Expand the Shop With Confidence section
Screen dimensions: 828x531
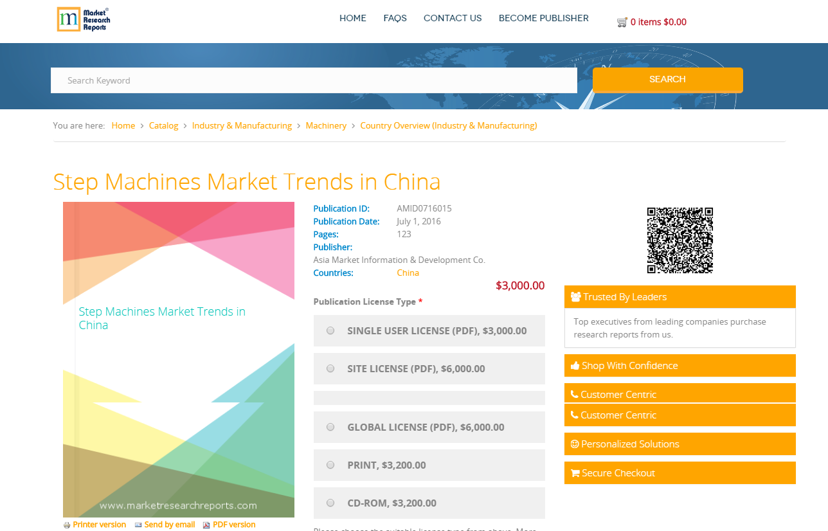680,366
